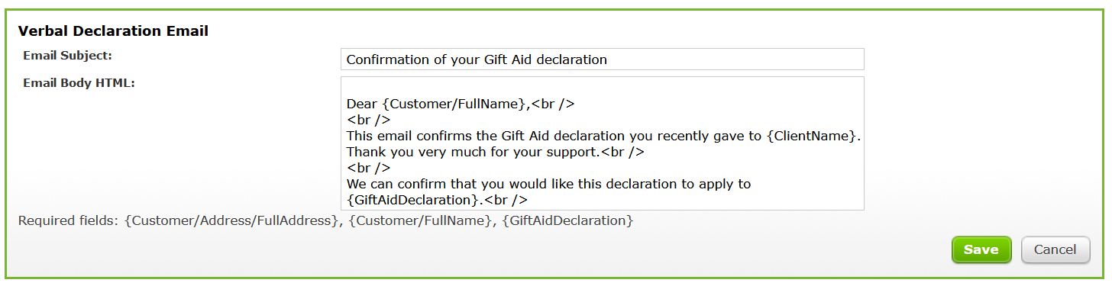
Task: Focus the Email Subject input field
Action: [602, 59]
